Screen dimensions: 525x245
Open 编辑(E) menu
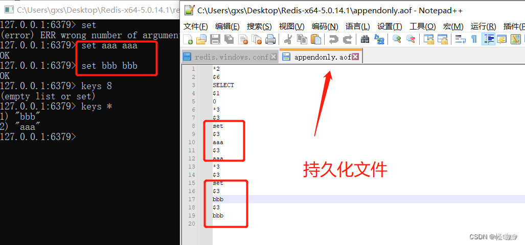[227, 26]
